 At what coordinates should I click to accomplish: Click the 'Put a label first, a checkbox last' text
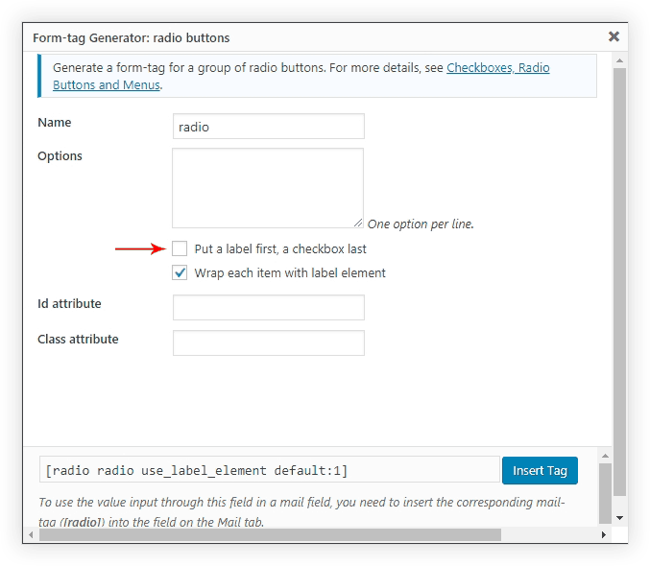click(280, 249)
